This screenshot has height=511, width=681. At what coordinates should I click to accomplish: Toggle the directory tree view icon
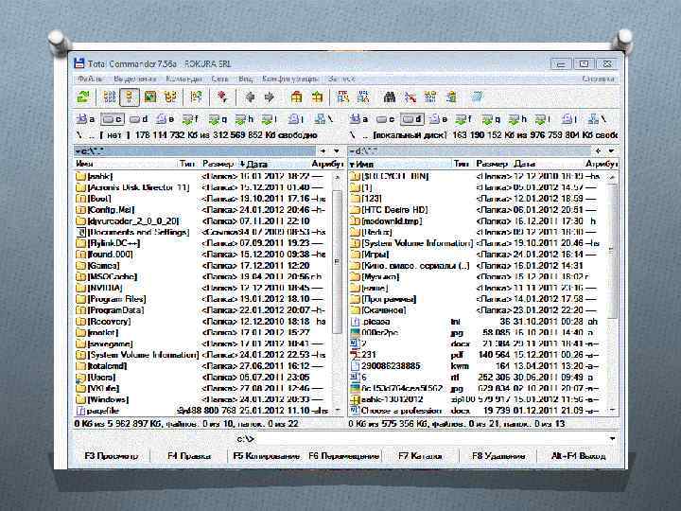pyautogui.click(x=170, y=97)
